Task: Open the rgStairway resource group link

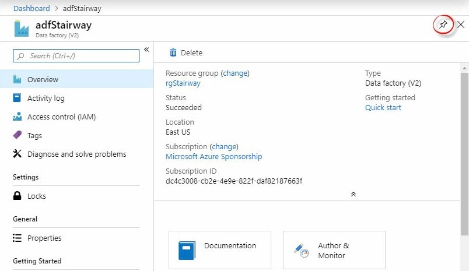Action: tap(183, 83)
